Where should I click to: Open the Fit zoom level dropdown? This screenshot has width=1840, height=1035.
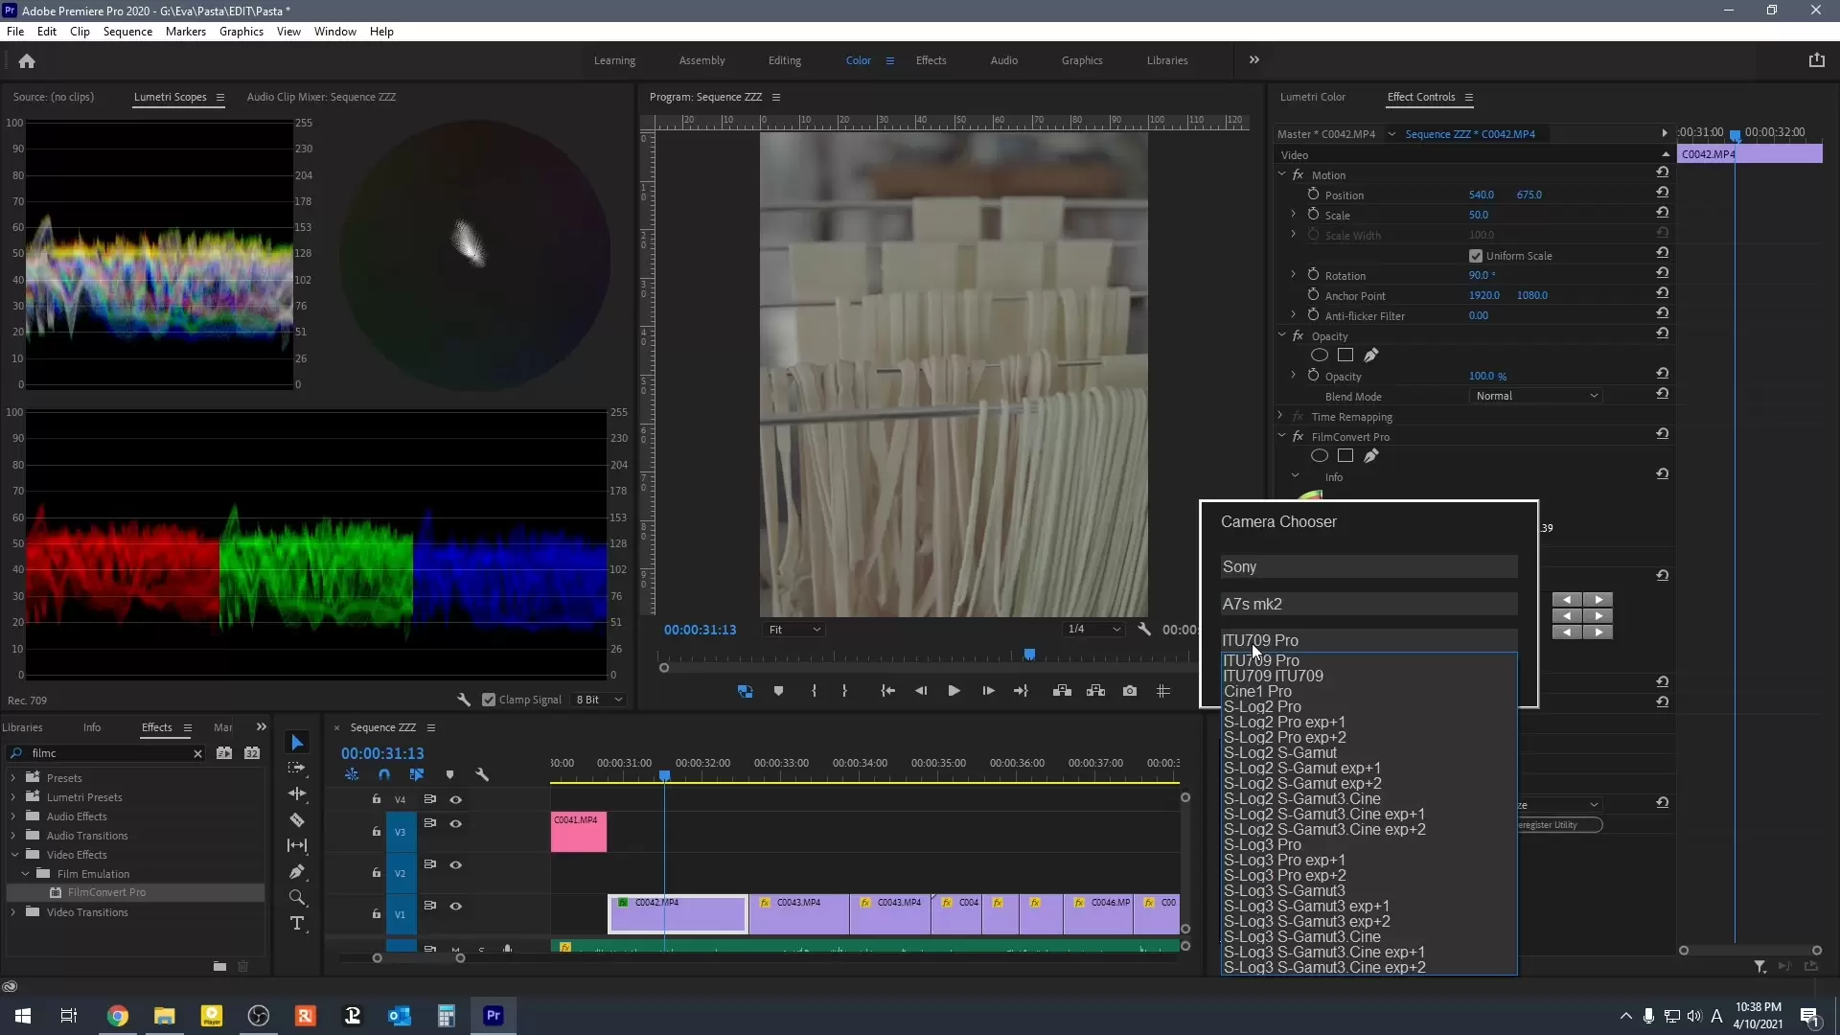794,630
